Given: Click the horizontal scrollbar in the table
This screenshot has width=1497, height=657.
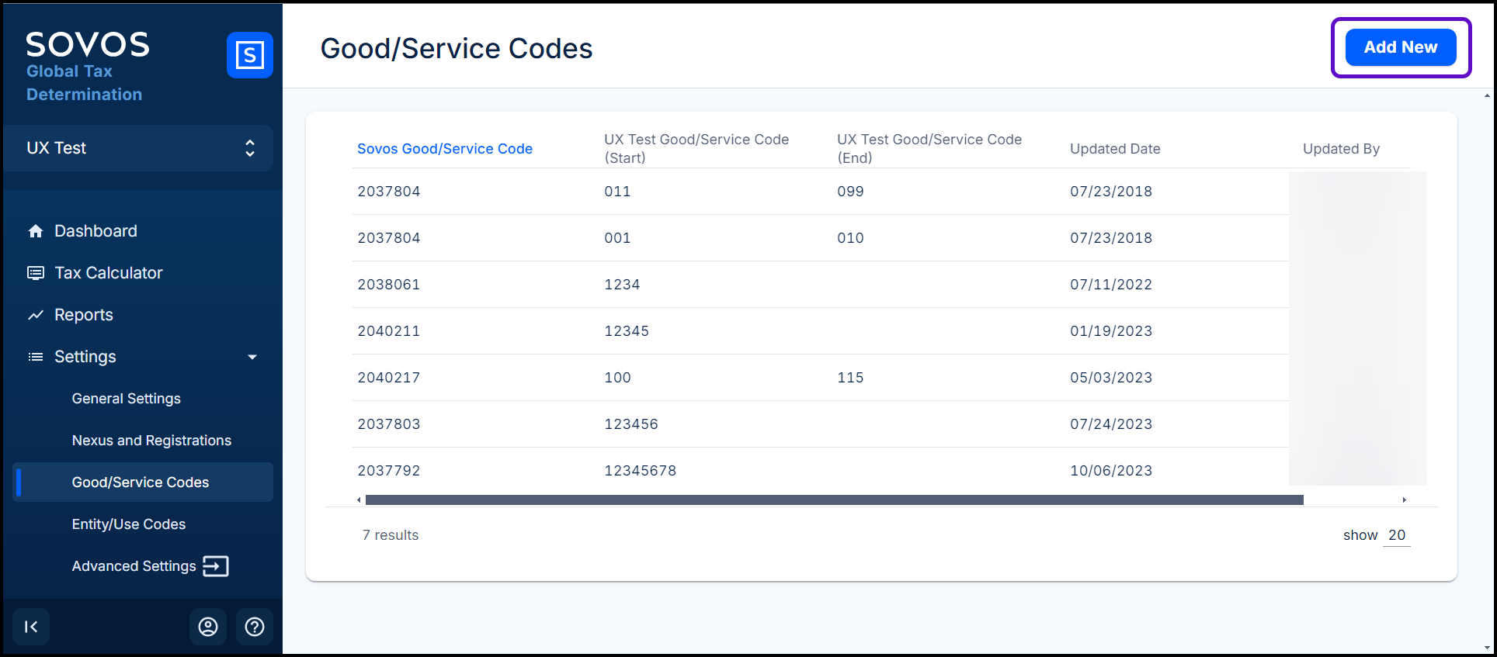Looking at the screenshot, I should pyautogui.click(x=834, y=500).
